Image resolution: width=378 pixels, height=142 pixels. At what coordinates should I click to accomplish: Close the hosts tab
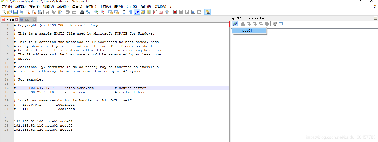pos(16,20)
